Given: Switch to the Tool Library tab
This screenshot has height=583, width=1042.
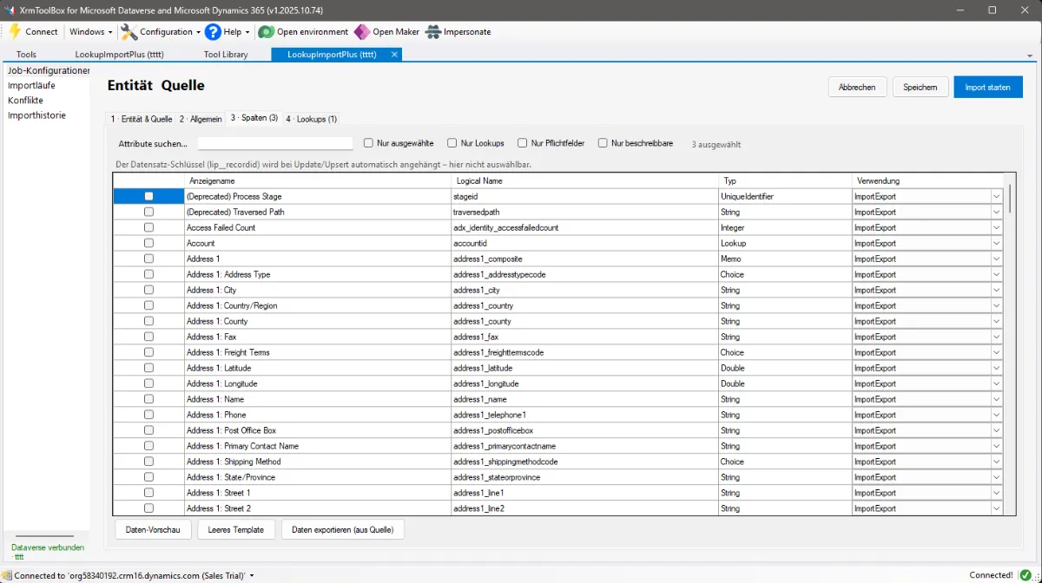Looking at the screenshot, I should 226,54.
